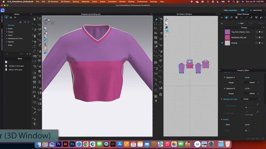Image resolution: width=266 pixels, height=149 pixels.
Task: Select Female_T-shirt.zpac file
Action: (16, 66)
